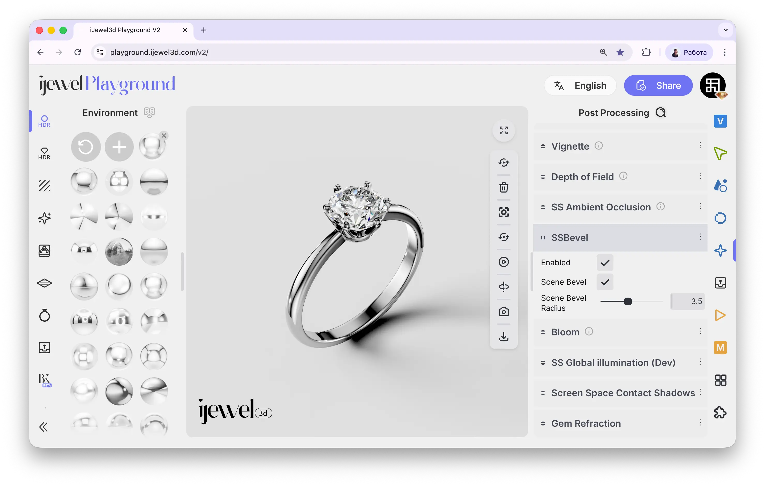Collapse the left sidebar with double chevron

tap(43, 427)
